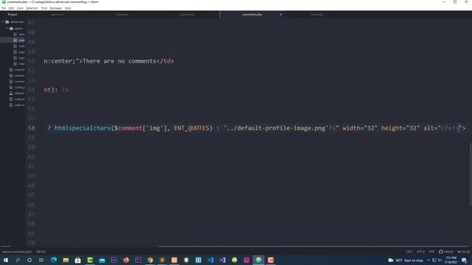Open File Explorer from taskbar
The width and height of the screenshot is (472, 265).
pyautogui.click(x=66, y=260)
